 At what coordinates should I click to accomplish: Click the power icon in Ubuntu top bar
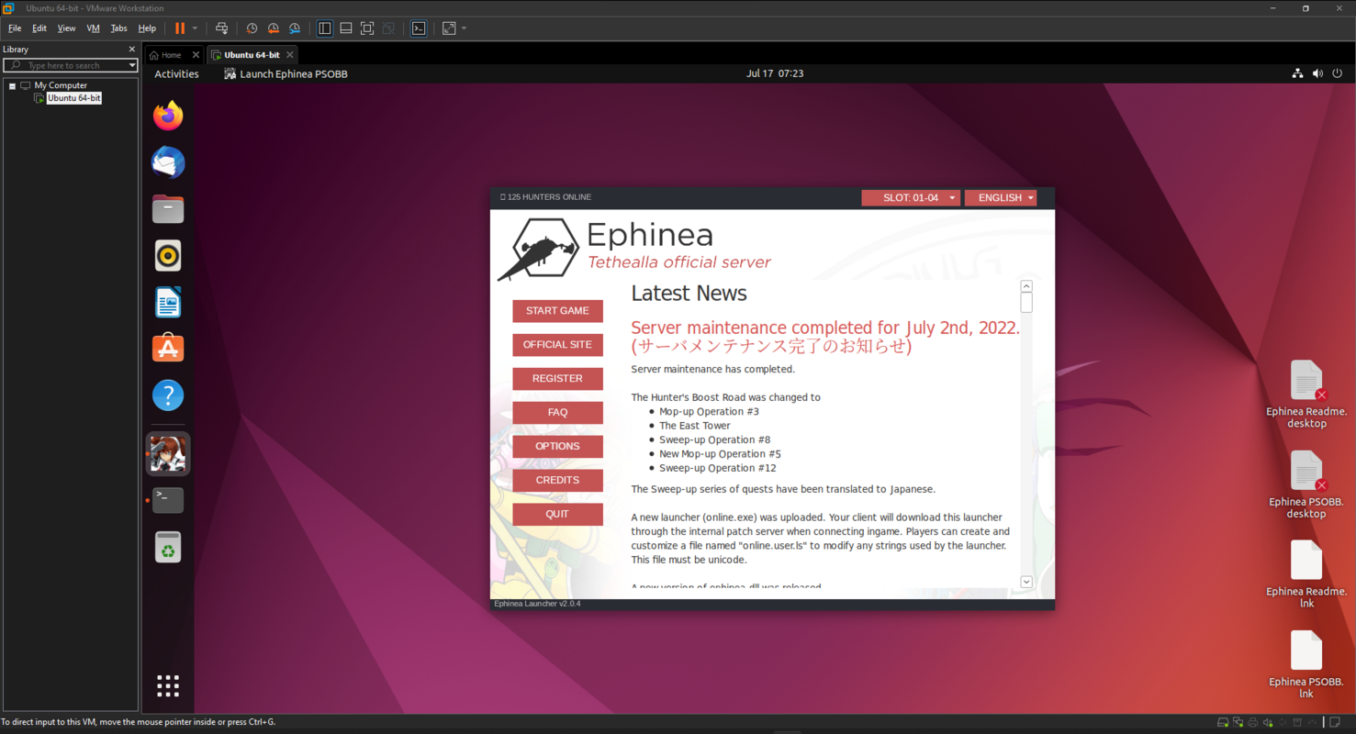(1337, 73)
